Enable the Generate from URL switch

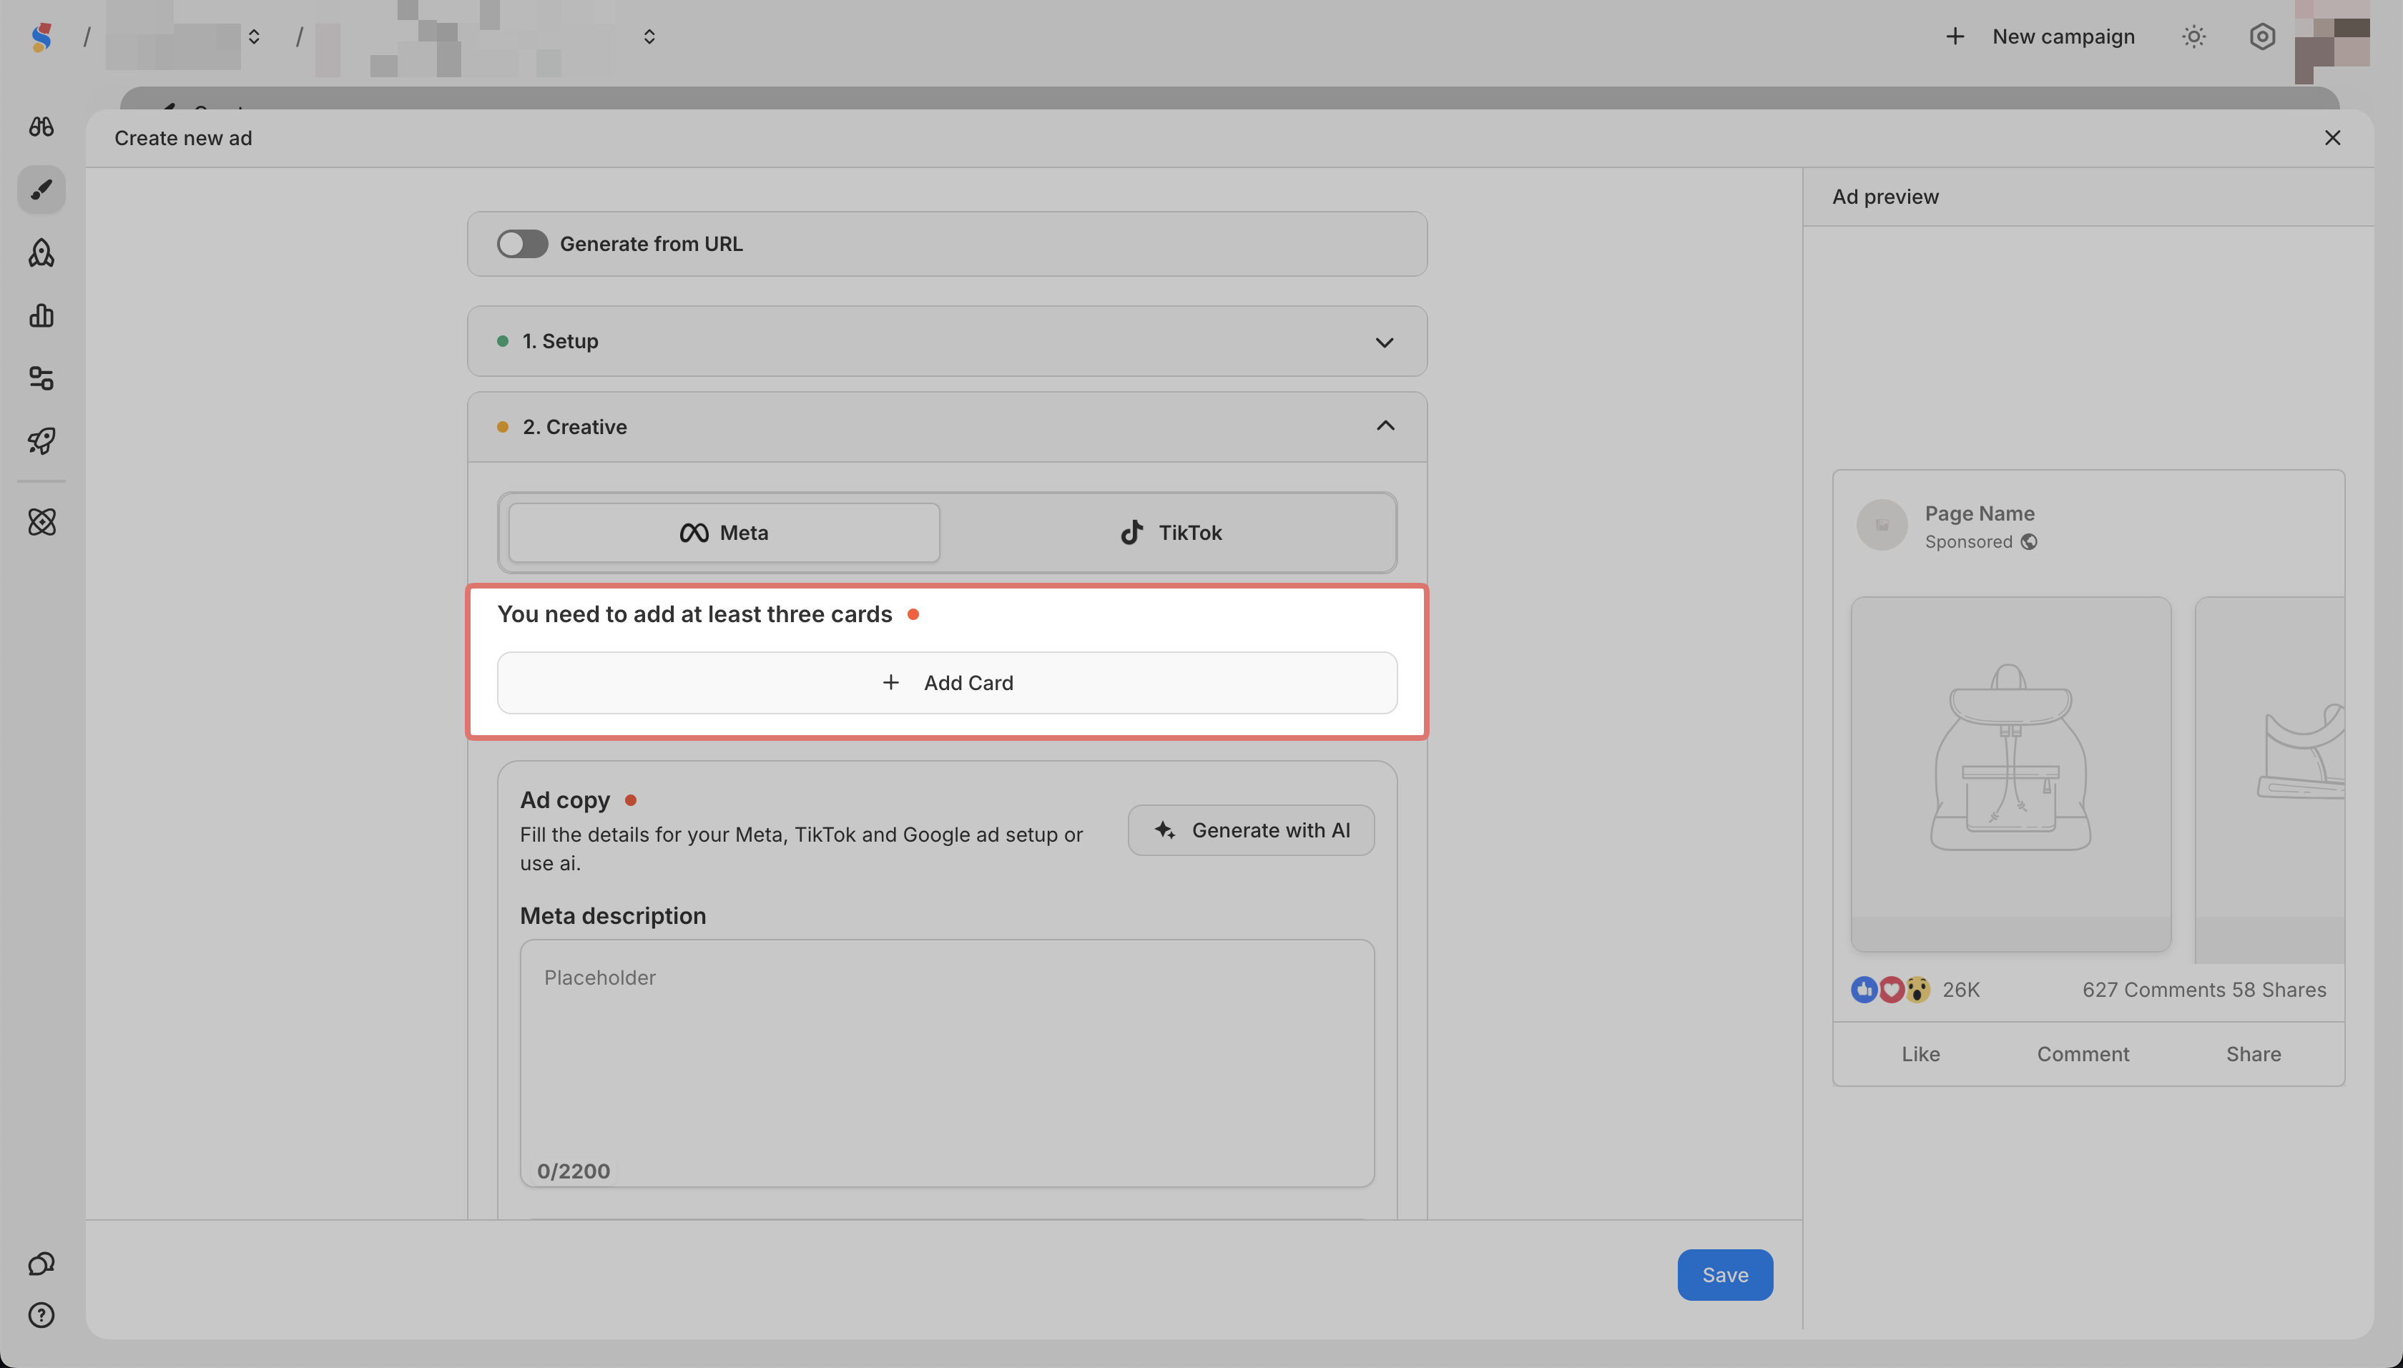click(522, 245)
